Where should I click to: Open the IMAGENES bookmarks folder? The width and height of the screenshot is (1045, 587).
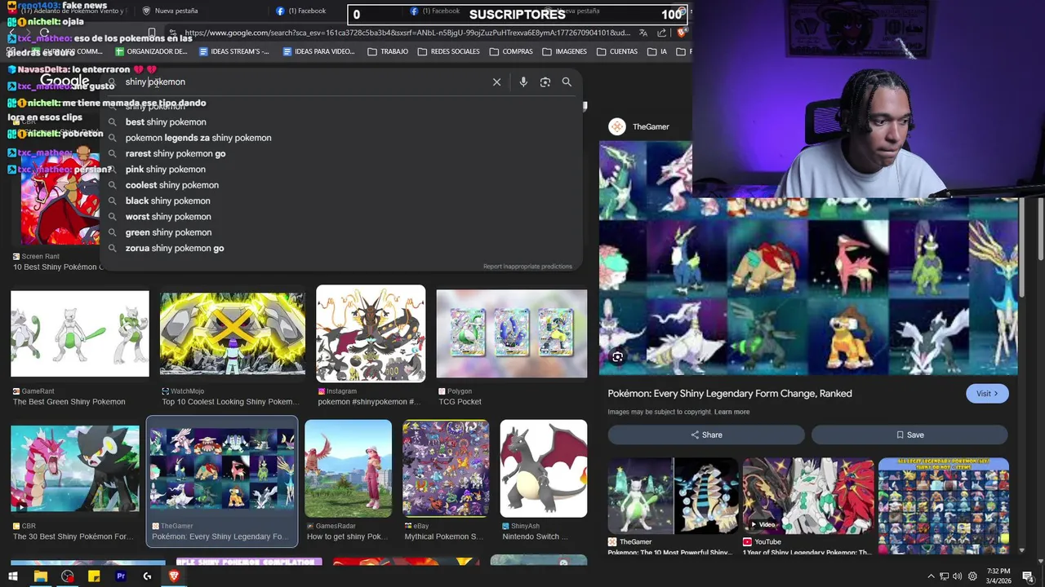pyautogui.click(x=564, y=51)
